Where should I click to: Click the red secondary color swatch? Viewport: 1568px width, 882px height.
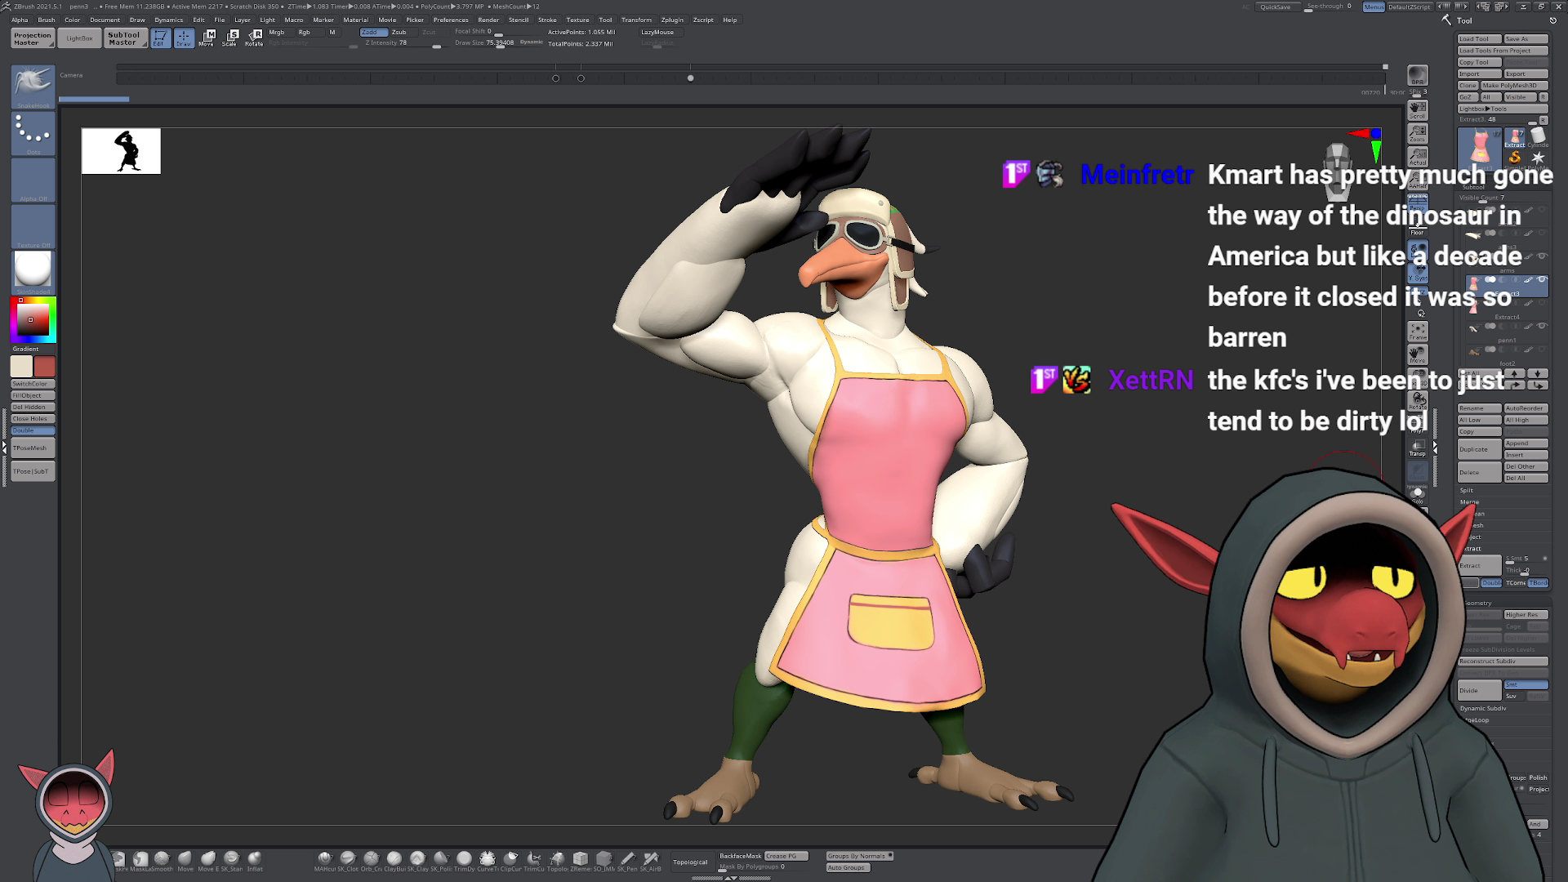pos(45,367)
